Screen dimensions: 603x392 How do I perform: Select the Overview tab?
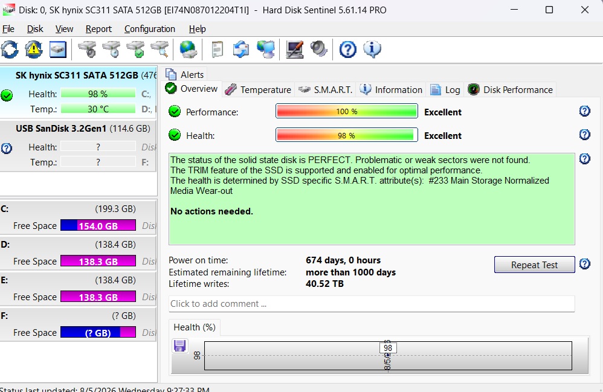tap(192, 89)
